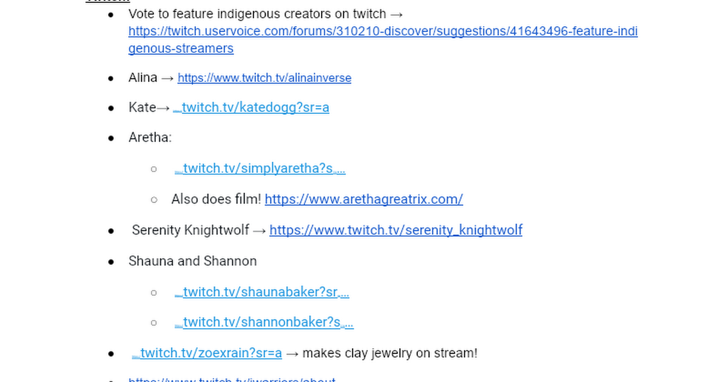The height and width of the screenshot is (382, 728).
Task: Open the serenity_knightwolf Twitch link
Action: coord(396,230)
